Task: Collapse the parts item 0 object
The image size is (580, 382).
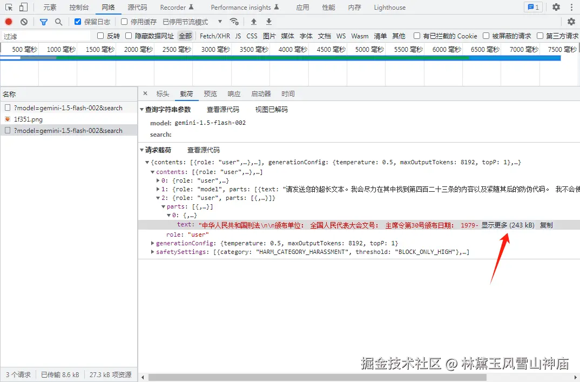Action: (x=168, y=215)
